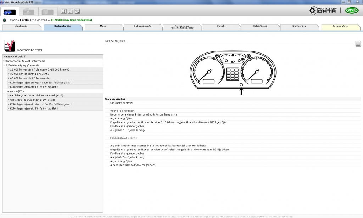Click the middle small toolbar document icon
This screenshot has height=218, width=363.
[71, 11]
